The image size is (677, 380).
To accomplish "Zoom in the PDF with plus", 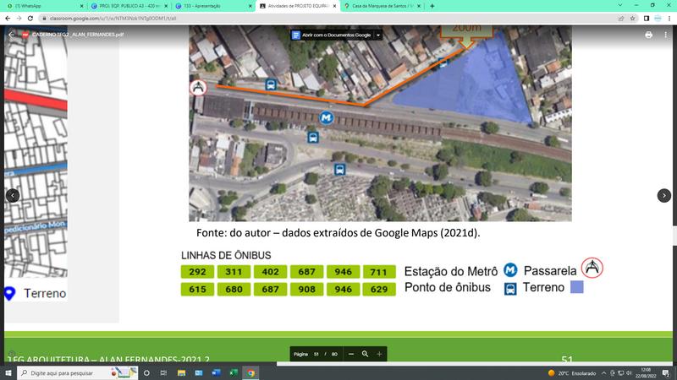I will 379,354.
